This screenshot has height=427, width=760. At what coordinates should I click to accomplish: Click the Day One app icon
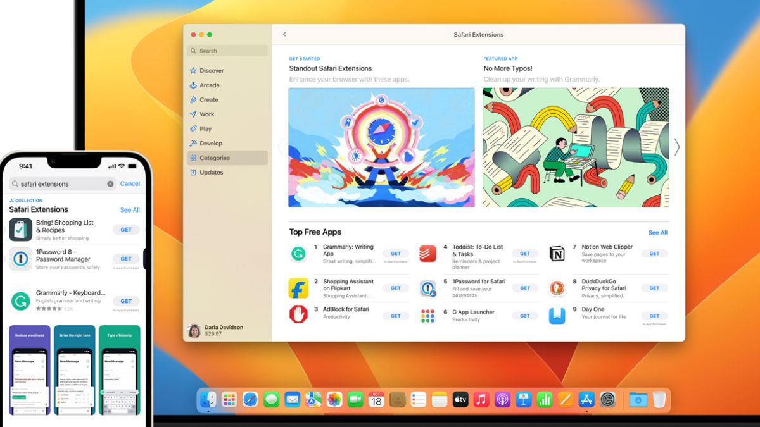pos(557,316)
